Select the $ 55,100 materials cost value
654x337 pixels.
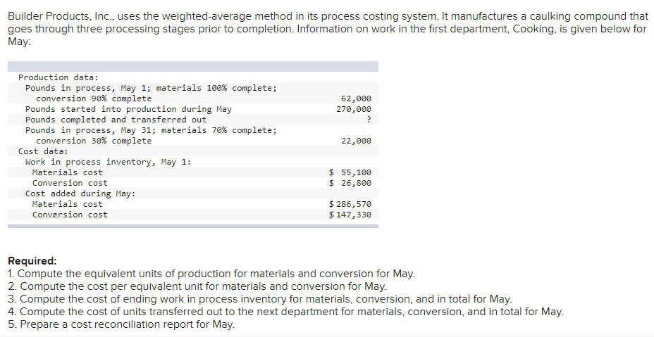tap(350, 172)
